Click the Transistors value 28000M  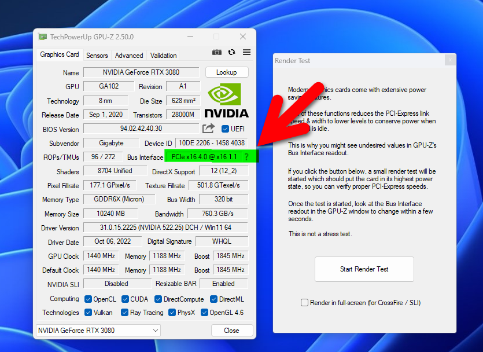pos(183,115)
